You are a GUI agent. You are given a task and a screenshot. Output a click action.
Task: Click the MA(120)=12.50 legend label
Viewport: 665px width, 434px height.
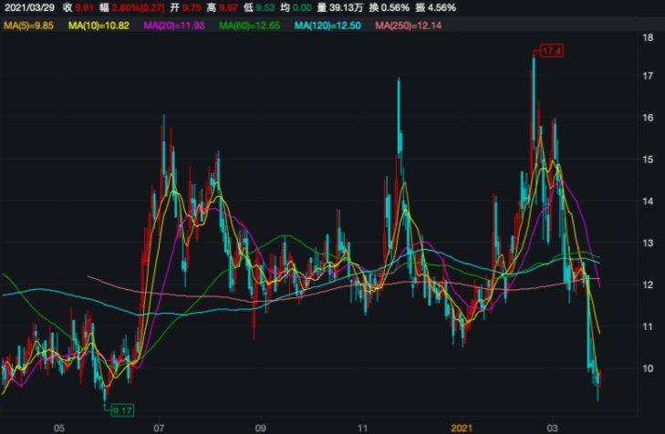pos(329,26)
